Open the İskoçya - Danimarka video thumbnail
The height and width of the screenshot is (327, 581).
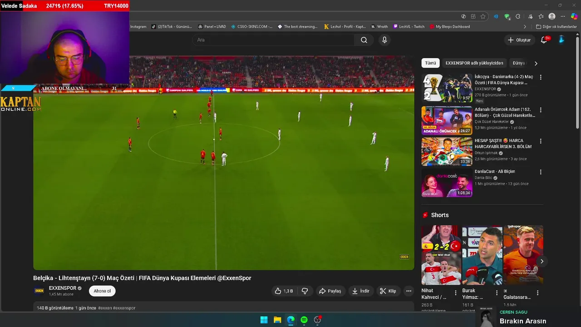pyautogui.click(x=447, y=88)
